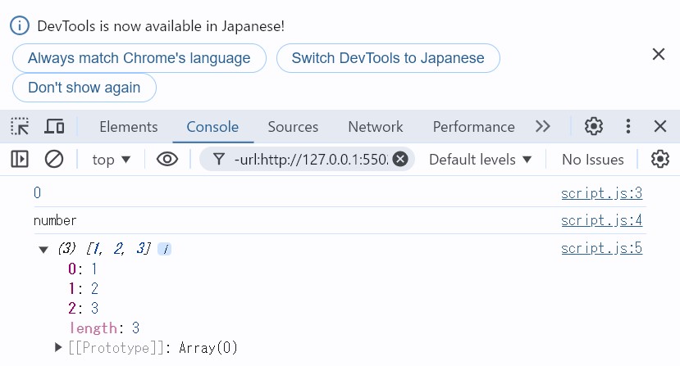Open the top JavaScript context dropdown
680x366 pixels.
(112, 160)
